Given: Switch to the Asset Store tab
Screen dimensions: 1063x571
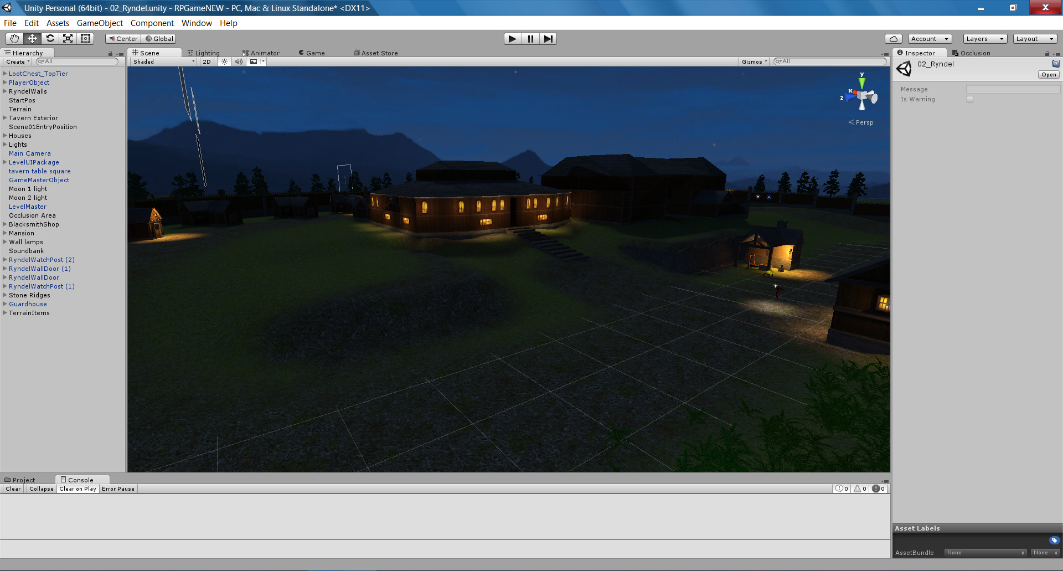Looking at the screenshot, I should (376, 53).
